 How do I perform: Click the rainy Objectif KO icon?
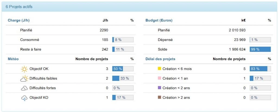(x=24, y=98)
